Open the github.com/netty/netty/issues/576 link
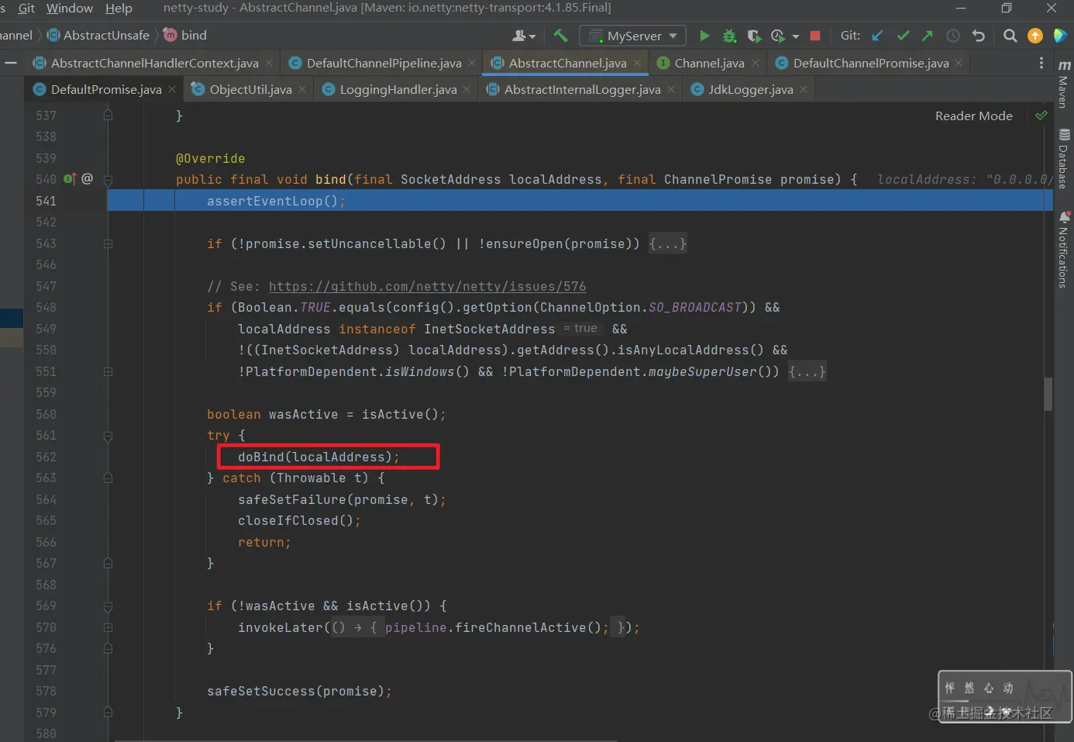Image resolution: width=1074 pixels, height=742 pixels. (427, 286)
